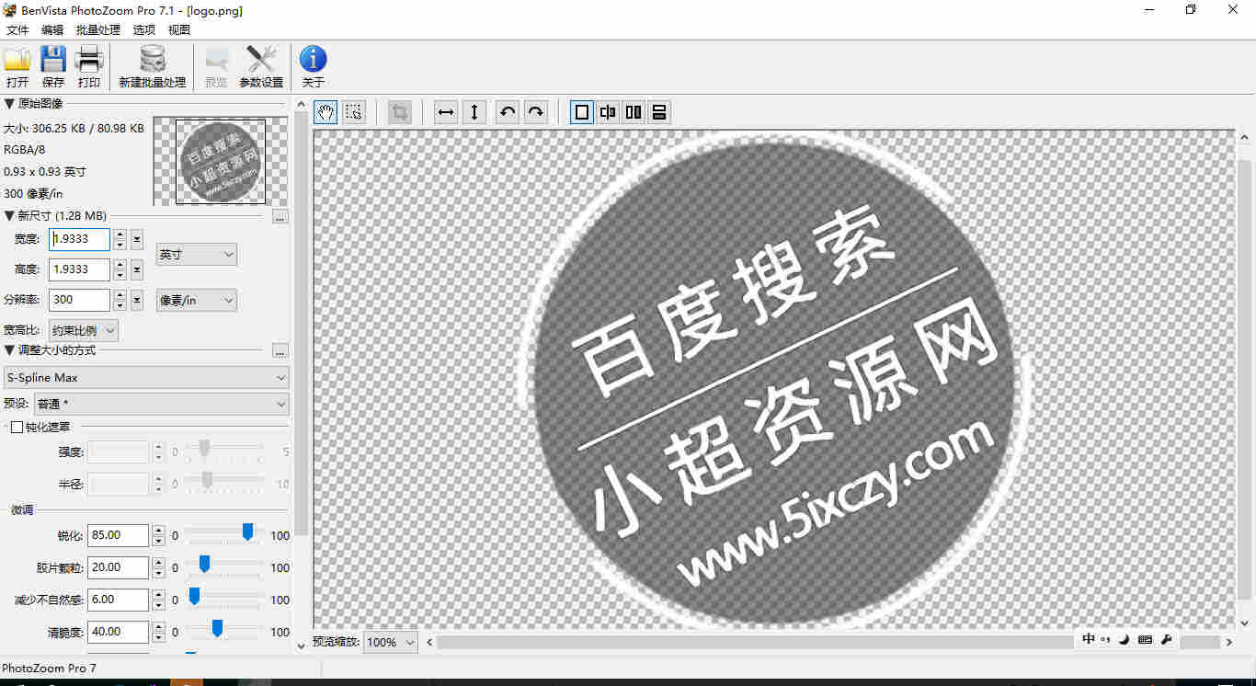Select the hand pan tool
This screenshot has width=1256, height=686.
pyautogui.click(x=325, y=112)
